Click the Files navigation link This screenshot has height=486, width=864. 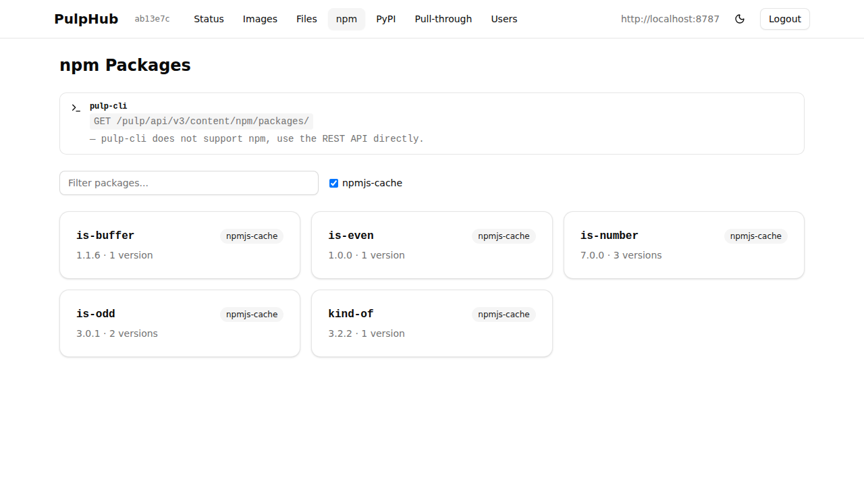click(x=306, y=19)
